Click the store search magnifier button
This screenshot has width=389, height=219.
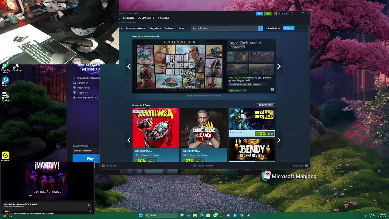(x=260, y=28)
